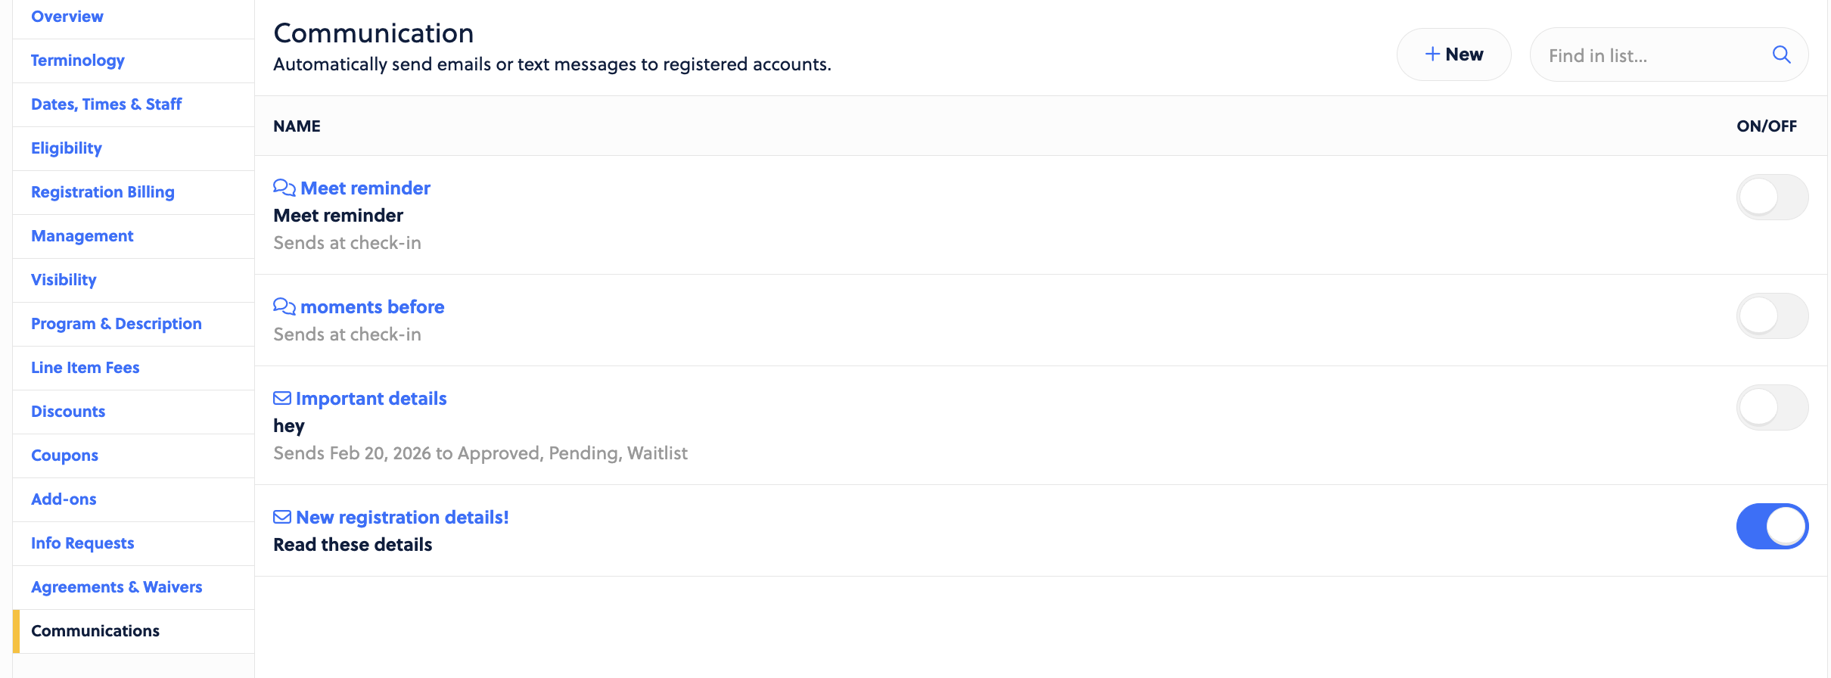Screen dimensions: 1831x678
Task: Select Agreements & Waivers in sidebar
Action: point(117,587)
